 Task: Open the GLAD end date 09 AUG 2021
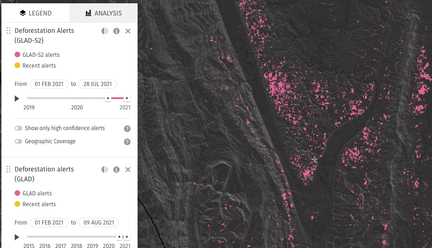(x=99, y=223)
